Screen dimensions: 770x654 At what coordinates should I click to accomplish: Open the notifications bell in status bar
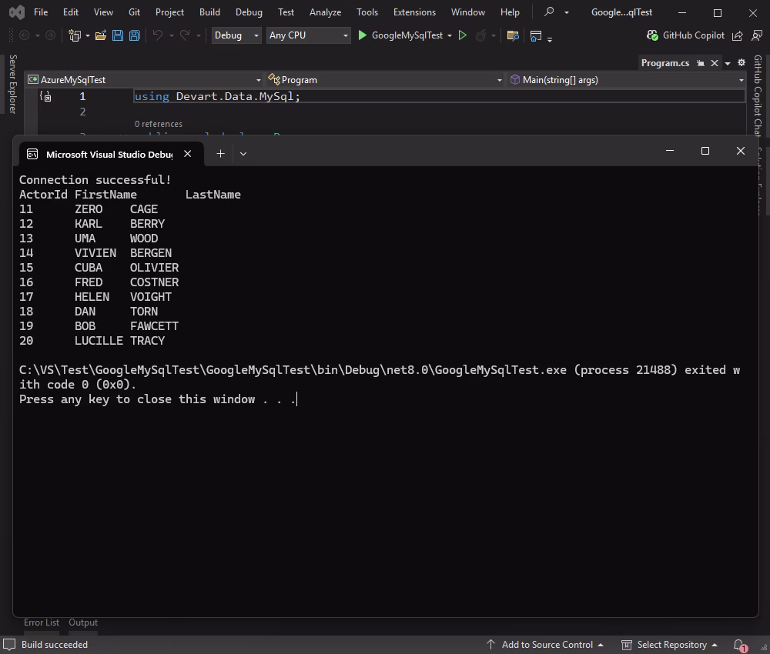click(x=739, y=645)
